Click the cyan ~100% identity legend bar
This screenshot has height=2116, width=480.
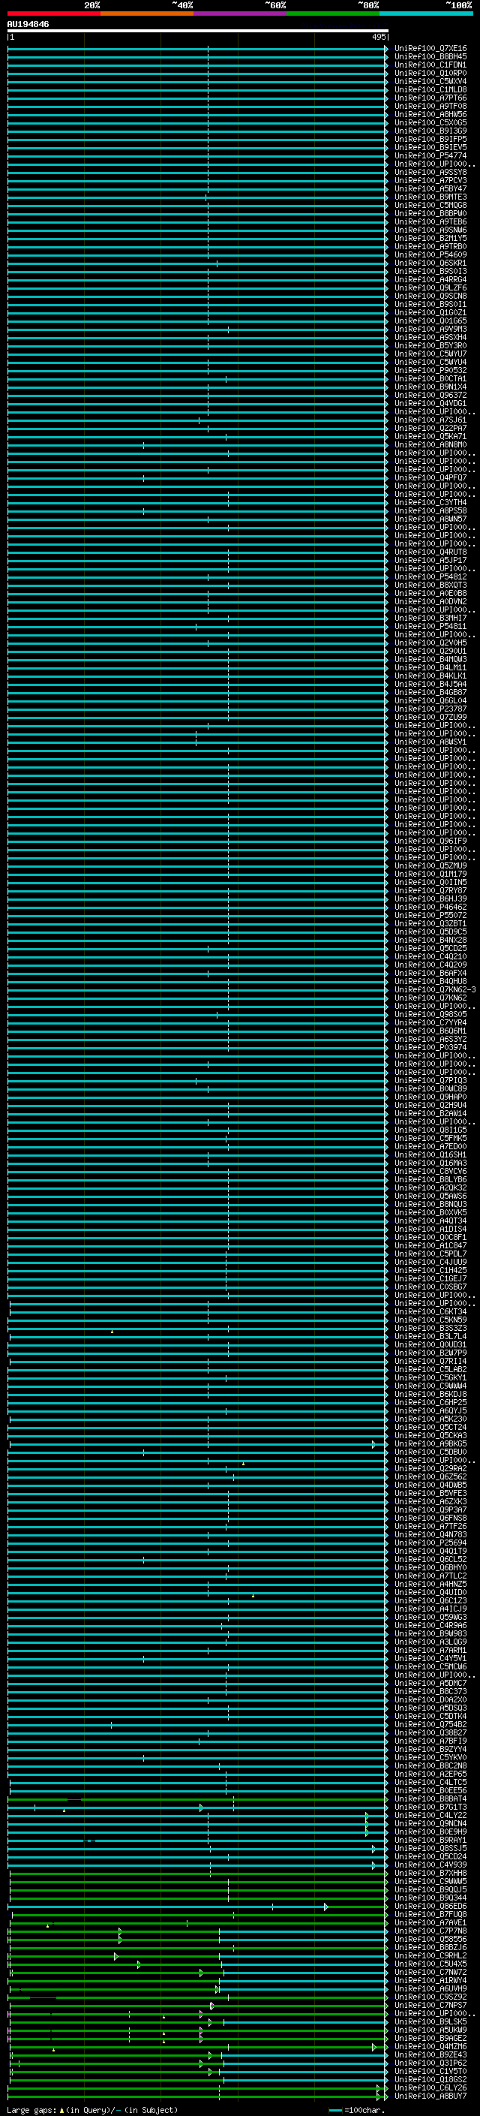coord(426,14)
